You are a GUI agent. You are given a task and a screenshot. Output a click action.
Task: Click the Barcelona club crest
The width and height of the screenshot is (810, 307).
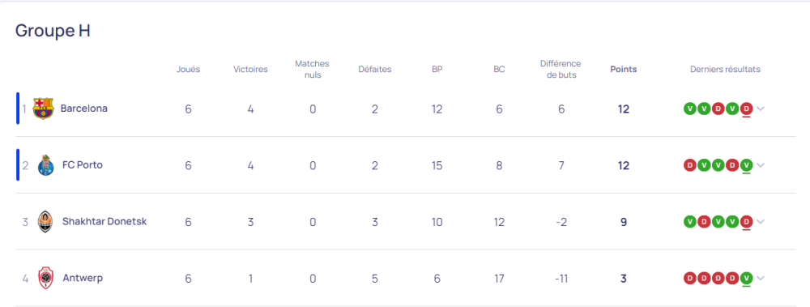pyautogui.click(x=44, y=109)
